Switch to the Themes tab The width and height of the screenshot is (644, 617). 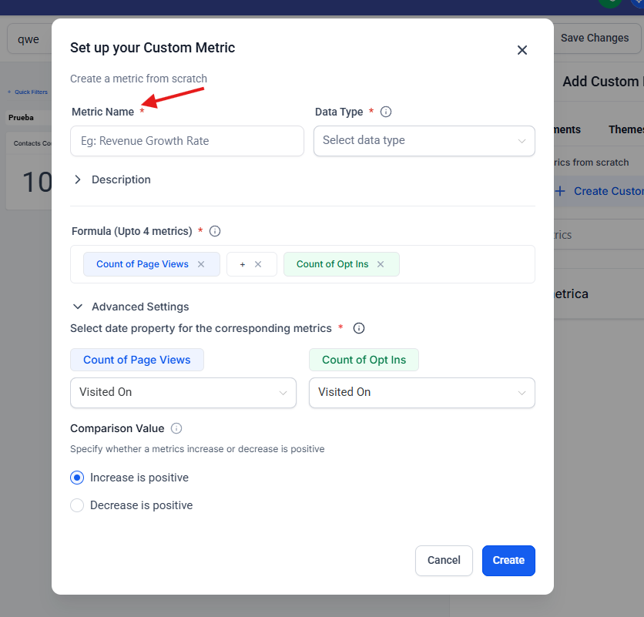[x=625, y=129]
